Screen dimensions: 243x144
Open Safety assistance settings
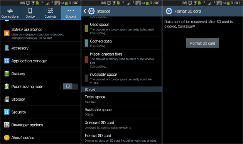tap(40, 33)
